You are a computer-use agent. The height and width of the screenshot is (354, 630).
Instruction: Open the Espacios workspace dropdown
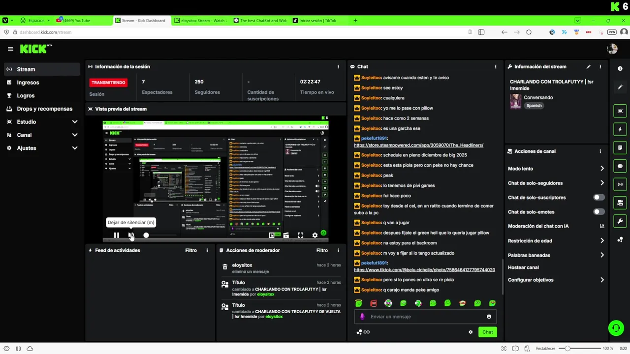(35, 21)
